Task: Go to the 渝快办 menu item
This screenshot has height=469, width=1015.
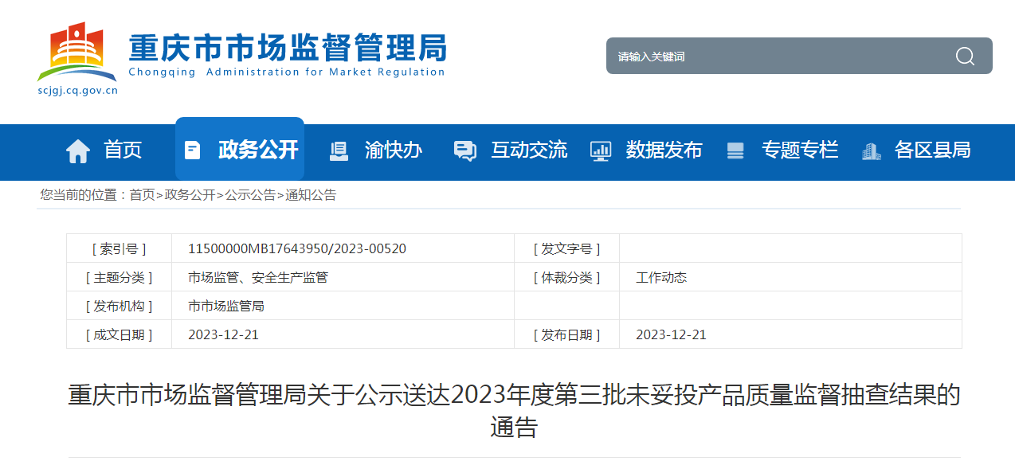Action: tap(394, 150)
